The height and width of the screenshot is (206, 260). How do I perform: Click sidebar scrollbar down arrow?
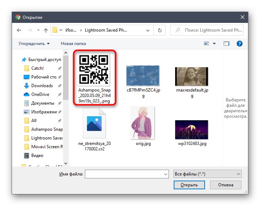66,163
